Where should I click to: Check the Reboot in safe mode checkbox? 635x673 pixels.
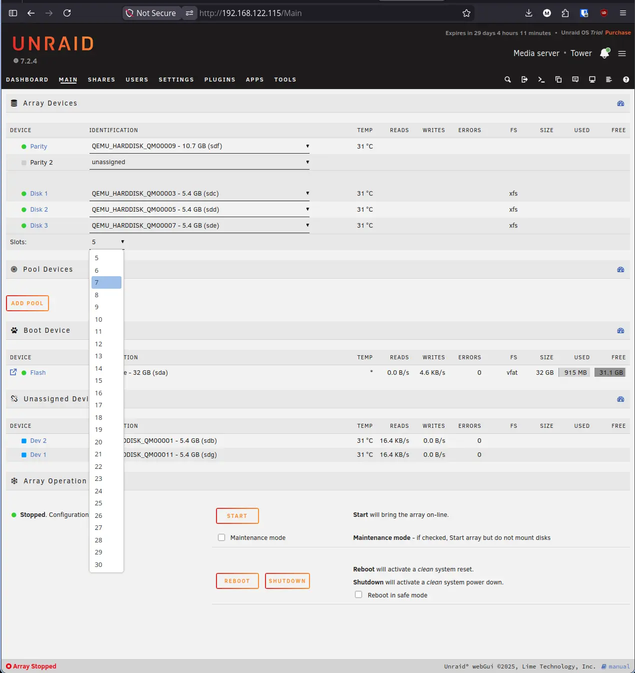(358, 594)
